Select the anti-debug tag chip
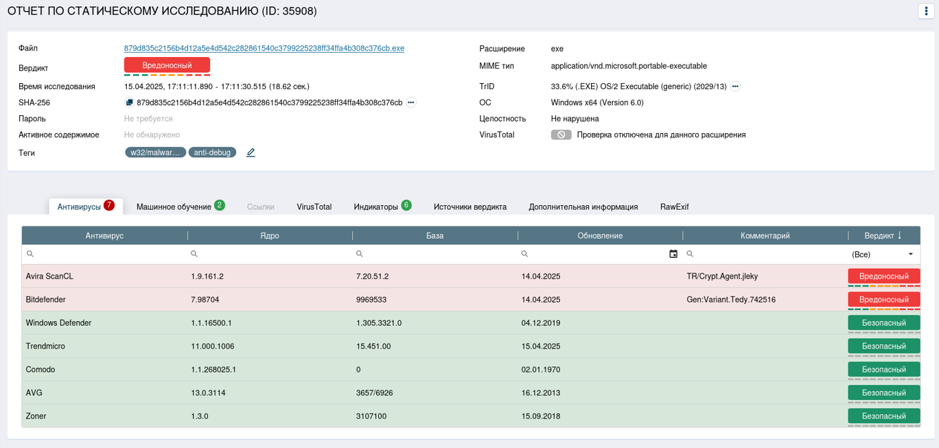The height and width of the screenshot is (448, 939). click(212, 152)
